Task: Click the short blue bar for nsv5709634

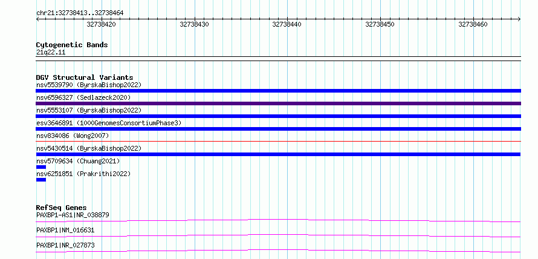Action: (x=41, y=167)
